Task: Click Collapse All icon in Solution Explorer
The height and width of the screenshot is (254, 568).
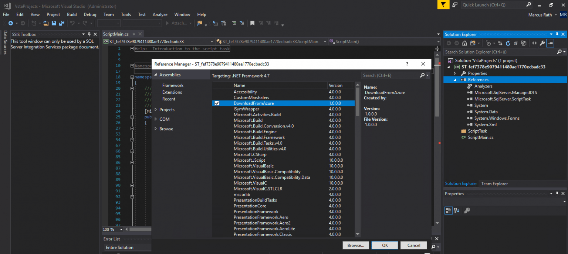Action: [x=516, y=43]
